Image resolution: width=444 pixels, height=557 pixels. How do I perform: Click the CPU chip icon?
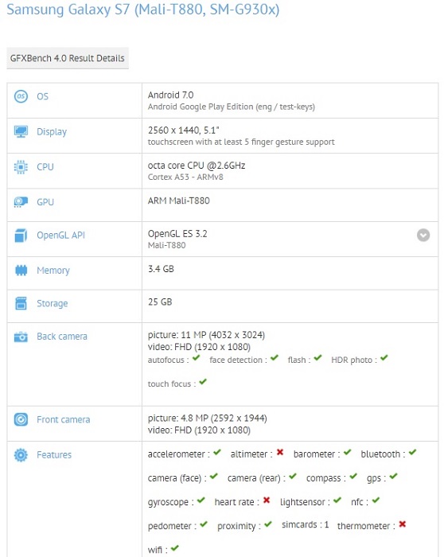coord(21,166)
